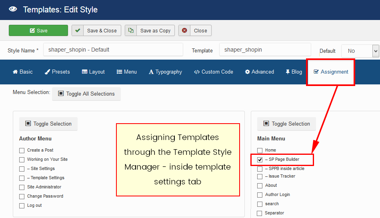This screenshot has width=380, height=218.
Task: Click the Custom Code brackets icon
Action: tap(196, 72)
